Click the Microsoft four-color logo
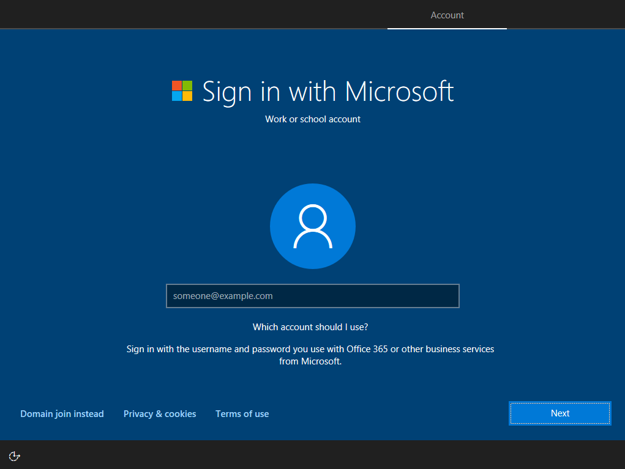 (x=182, y=90)
